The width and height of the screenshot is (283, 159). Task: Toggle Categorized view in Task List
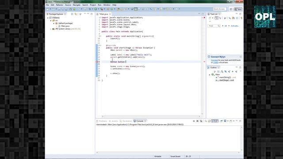[217, 18]
